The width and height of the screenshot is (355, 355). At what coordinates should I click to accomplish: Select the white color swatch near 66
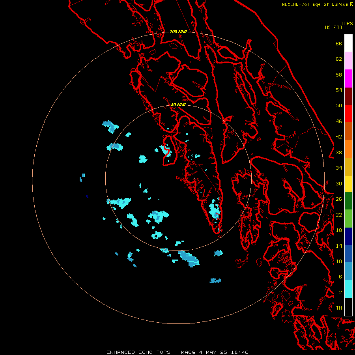[x=348, y=43]
